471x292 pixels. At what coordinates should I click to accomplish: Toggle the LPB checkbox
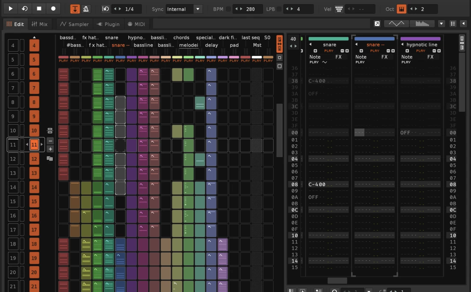tap(279, 9)
